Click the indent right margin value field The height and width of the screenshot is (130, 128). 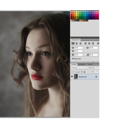coord(94,48)
